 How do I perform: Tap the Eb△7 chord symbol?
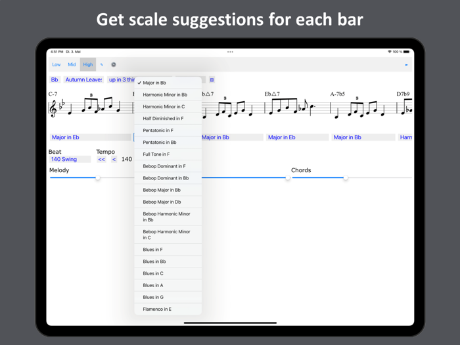click(x=272, y=94)
